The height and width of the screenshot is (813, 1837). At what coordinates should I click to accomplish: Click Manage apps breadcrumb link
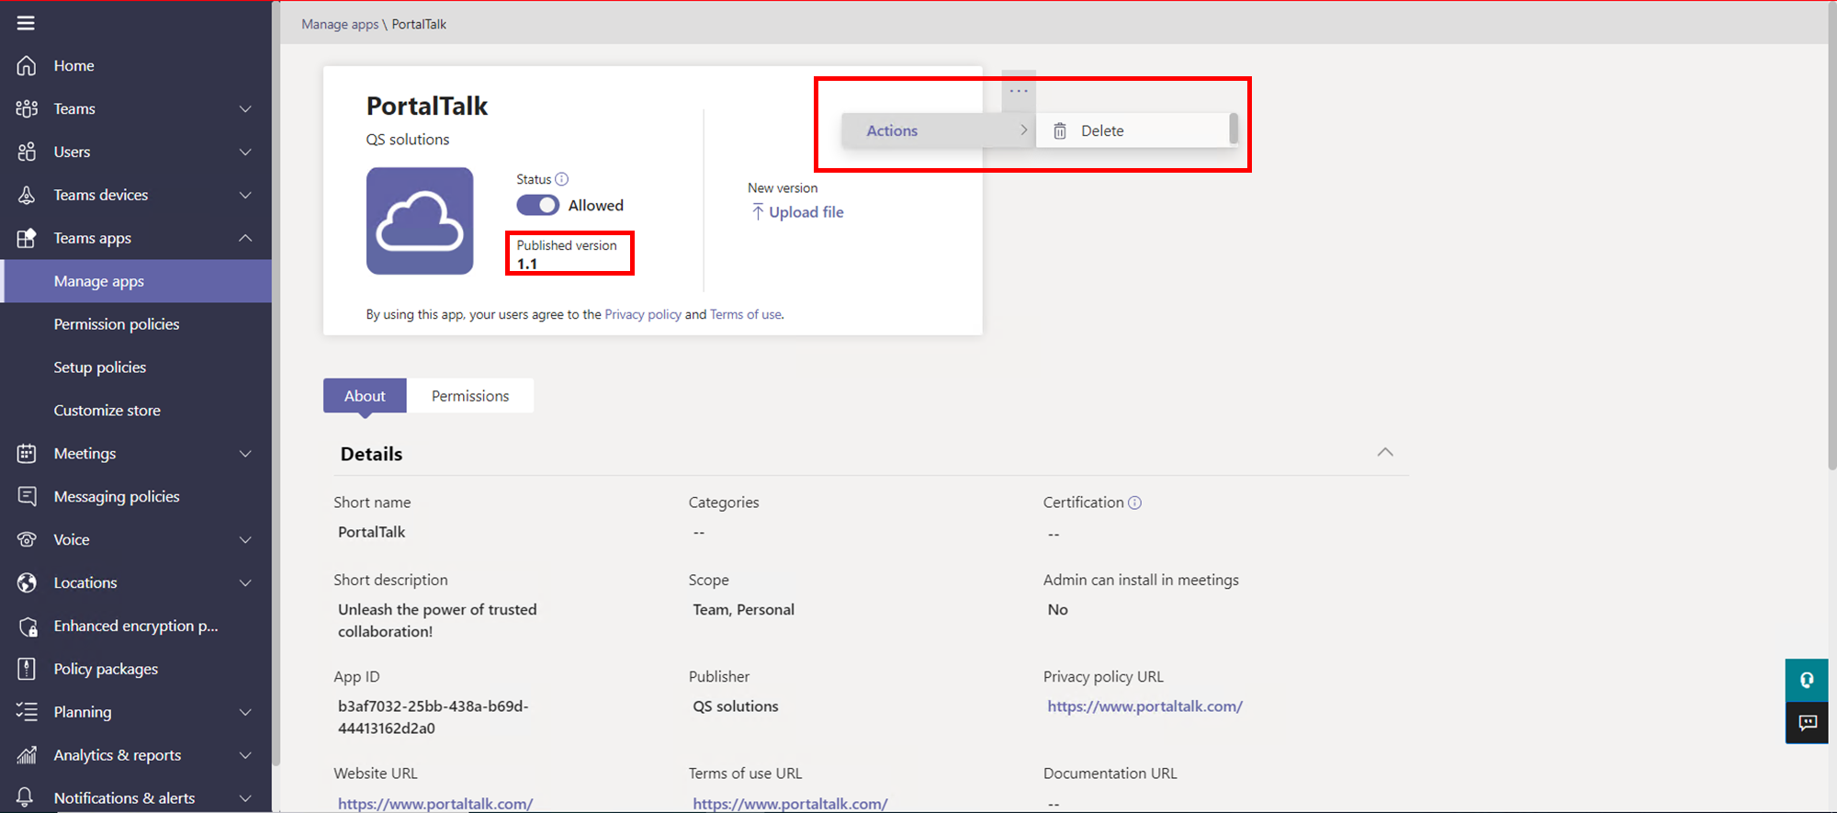pyautogui.click(x=340, y=24)
